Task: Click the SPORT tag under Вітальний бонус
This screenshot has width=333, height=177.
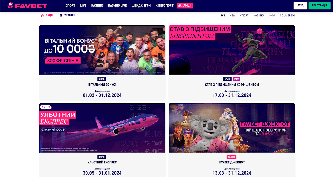Action: point(102,79)
